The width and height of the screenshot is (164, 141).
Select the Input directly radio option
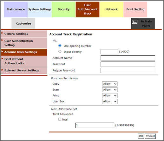[60, 52]
